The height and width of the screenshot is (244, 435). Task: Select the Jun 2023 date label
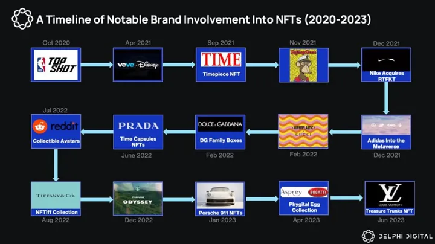(x=390, y=220)
